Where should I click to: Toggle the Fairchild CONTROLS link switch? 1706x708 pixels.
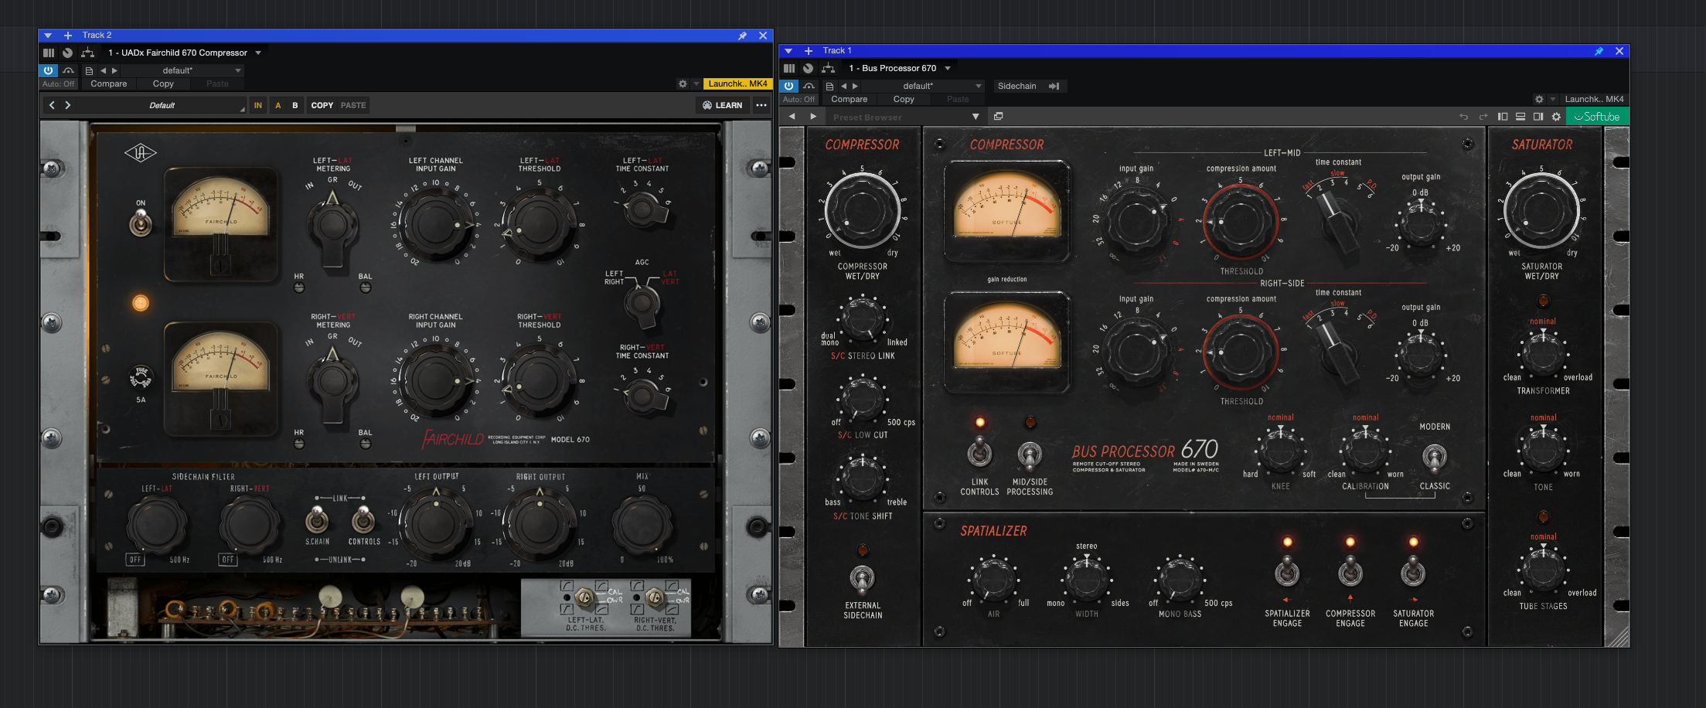pyautogui.click(x=363, y=519)
